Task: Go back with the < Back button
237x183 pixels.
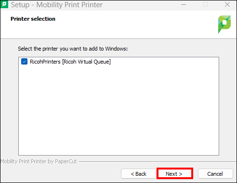Action: point(138,174)
